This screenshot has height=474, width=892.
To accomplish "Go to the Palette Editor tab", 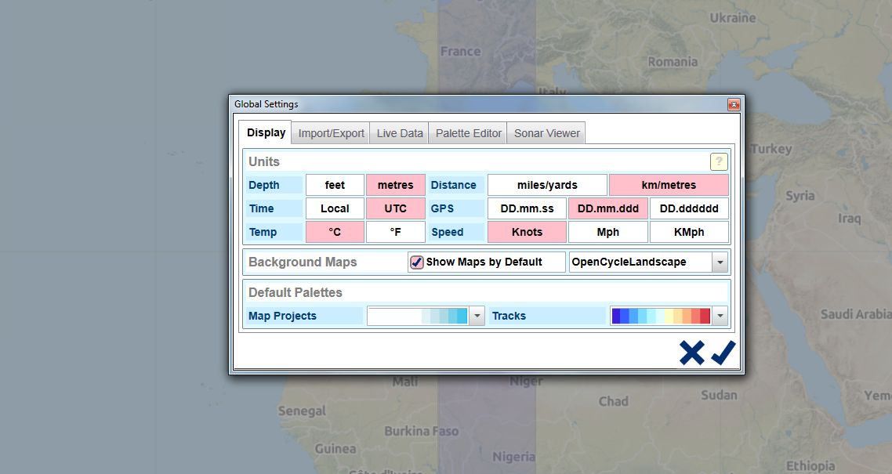I will (x=468, y=133).
